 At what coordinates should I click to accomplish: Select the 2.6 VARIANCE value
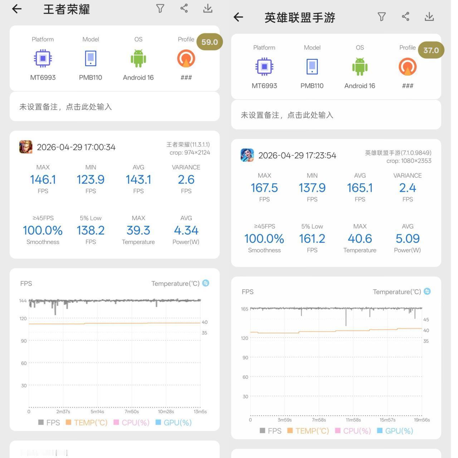[186, 179]
